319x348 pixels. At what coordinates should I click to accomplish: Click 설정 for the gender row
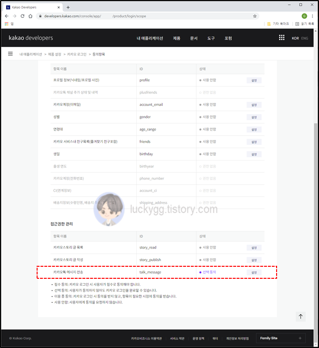[254, 117]
